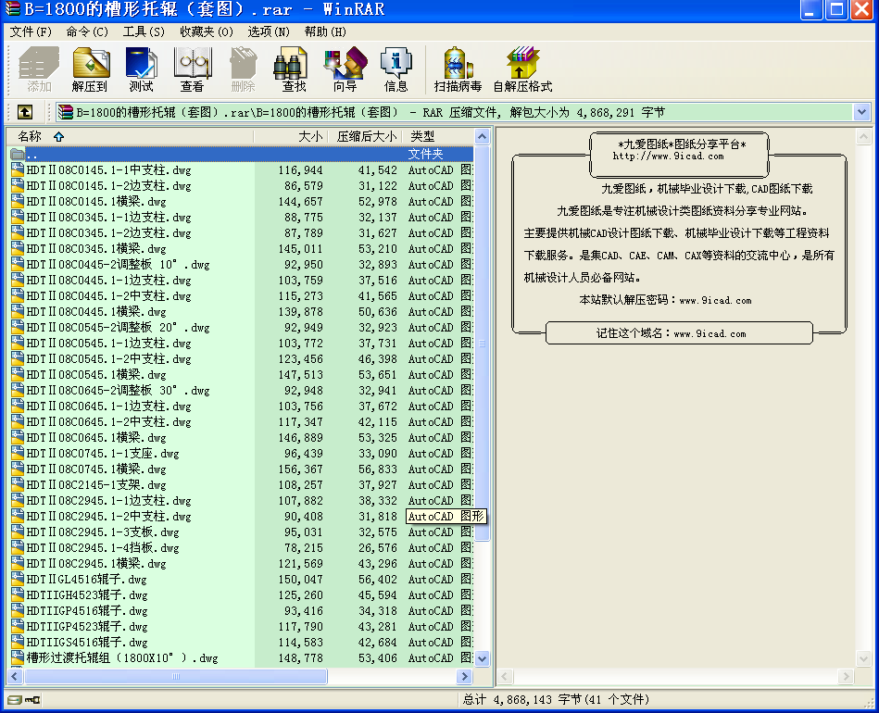Go up one level with arrow icon

coord(25,112)
